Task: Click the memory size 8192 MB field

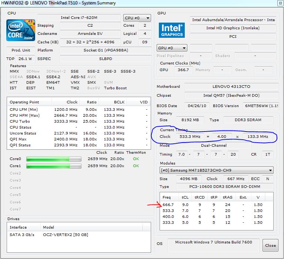Action: click(190, 120)
